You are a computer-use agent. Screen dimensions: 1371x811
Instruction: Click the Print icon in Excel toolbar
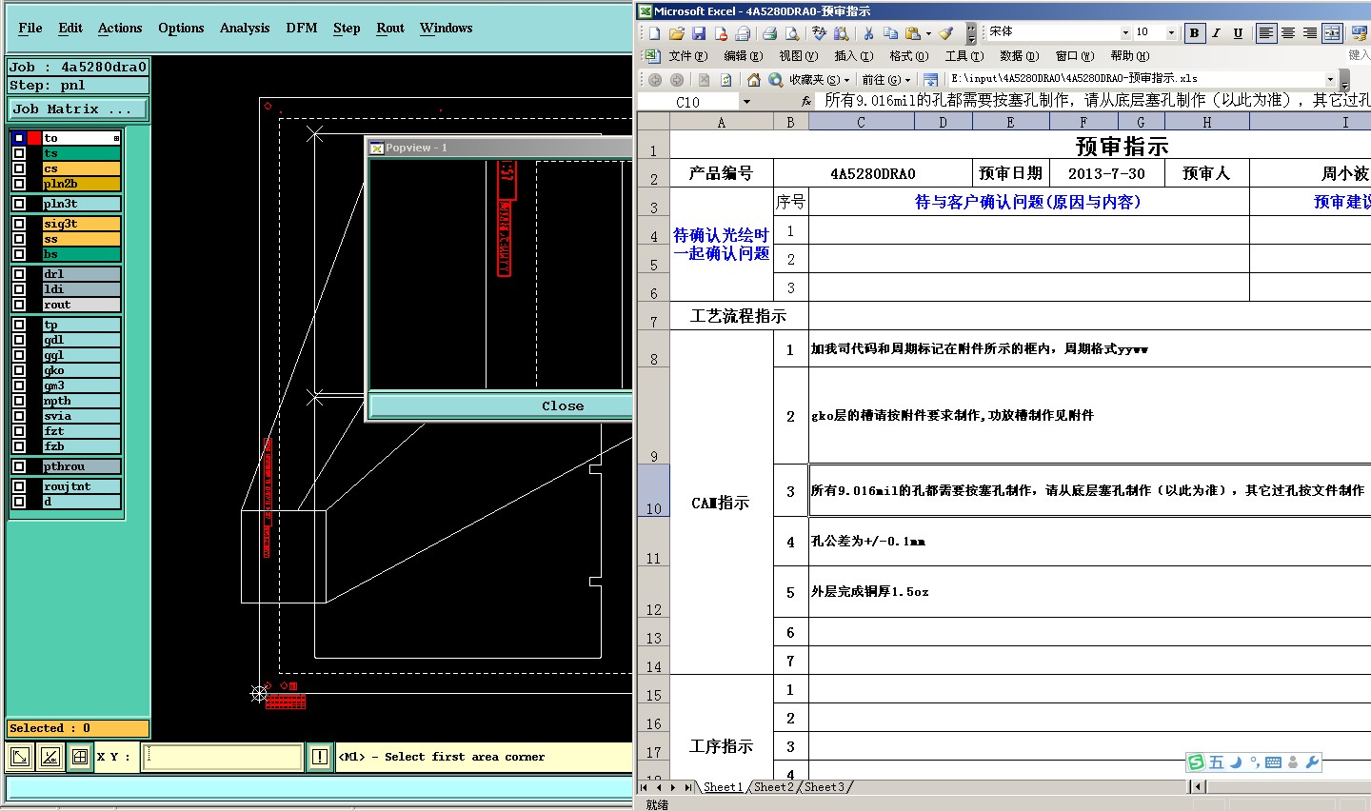click(769, 33)
